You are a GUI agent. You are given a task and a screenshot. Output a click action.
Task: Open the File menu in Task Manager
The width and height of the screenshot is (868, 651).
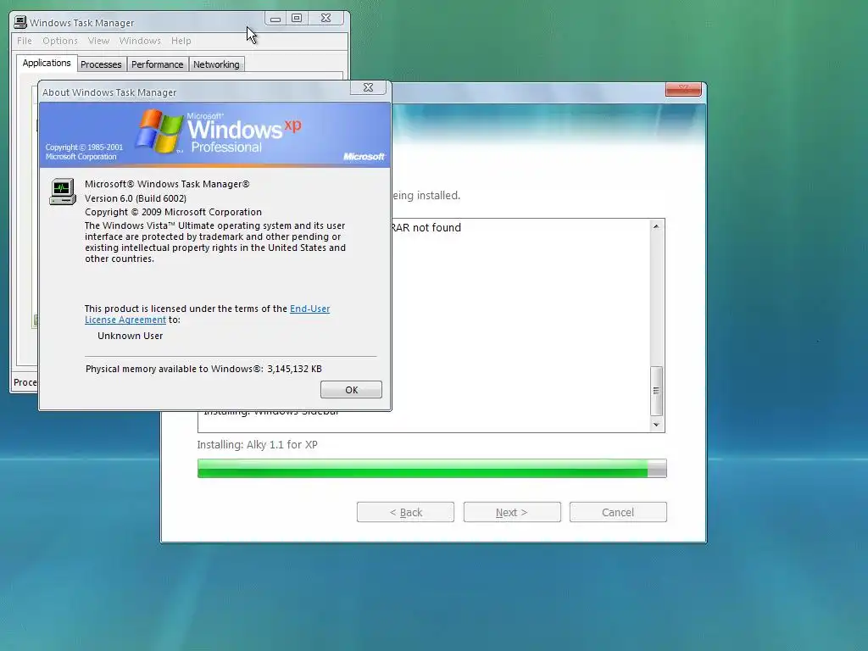25,41
